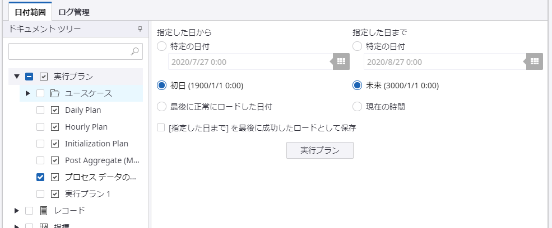552x228 pixels.
Task: Click the plan icon beside Hourly Plan
Action: 55,127
